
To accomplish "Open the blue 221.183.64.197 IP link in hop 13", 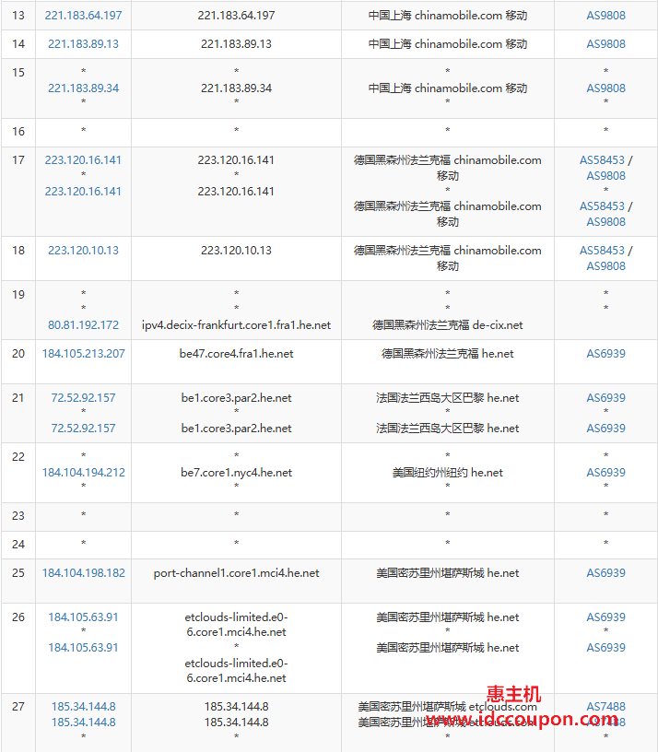I will 84,16.
